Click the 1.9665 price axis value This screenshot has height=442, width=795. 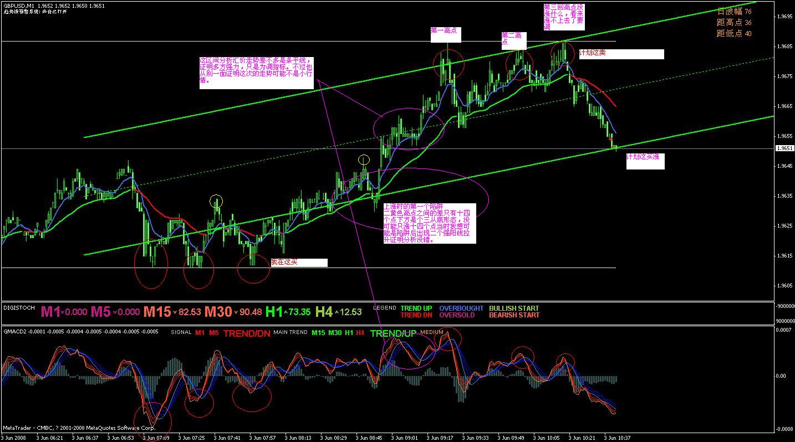784,106
